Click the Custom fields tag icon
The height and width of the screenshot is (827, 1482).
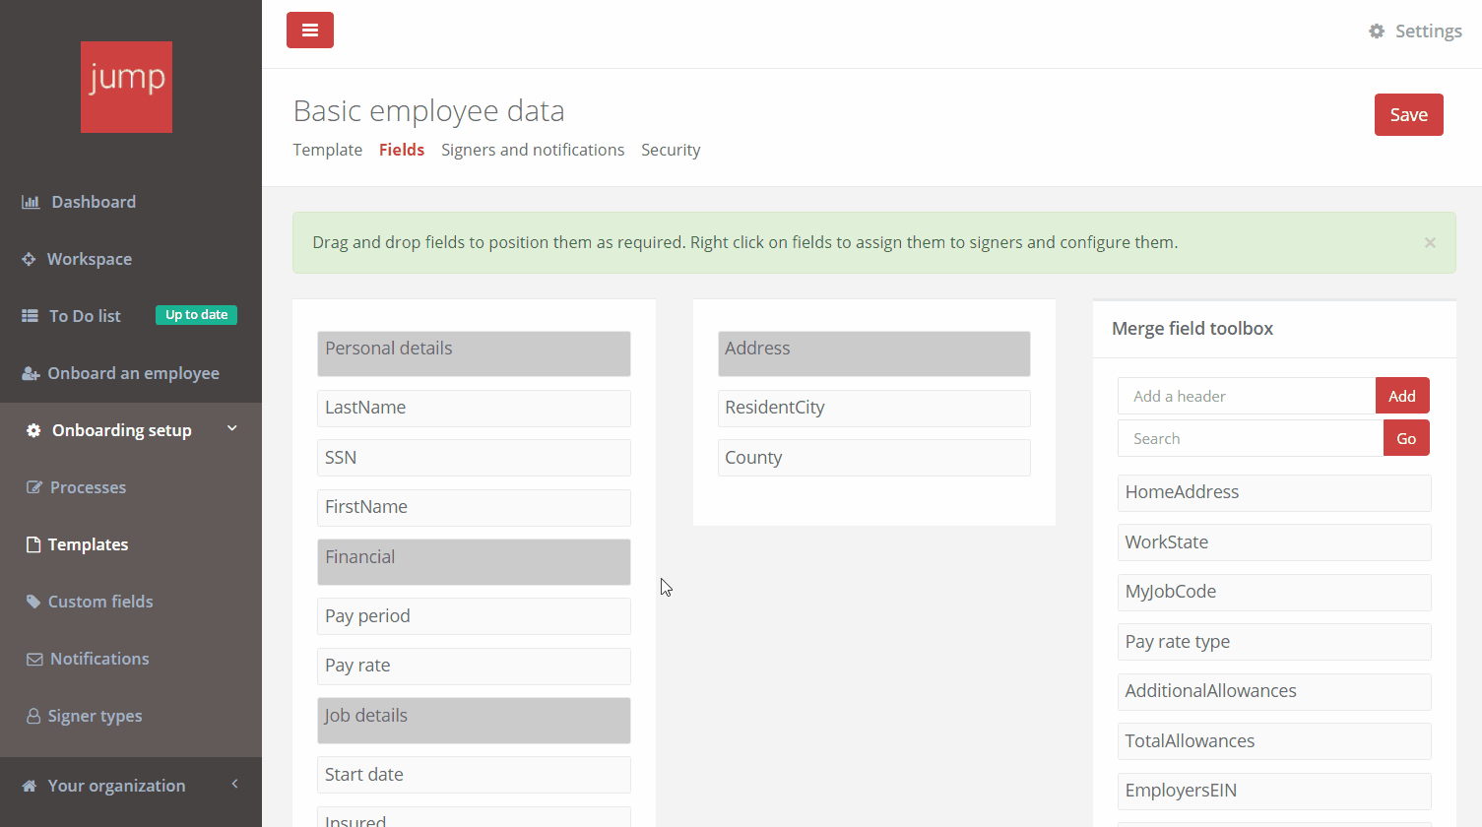[x=33, y=602]
